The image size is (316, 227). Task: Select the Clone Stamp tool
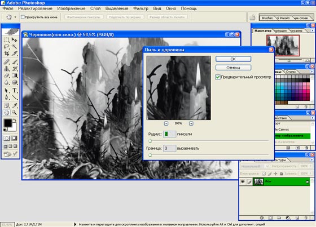coord(6,69)
